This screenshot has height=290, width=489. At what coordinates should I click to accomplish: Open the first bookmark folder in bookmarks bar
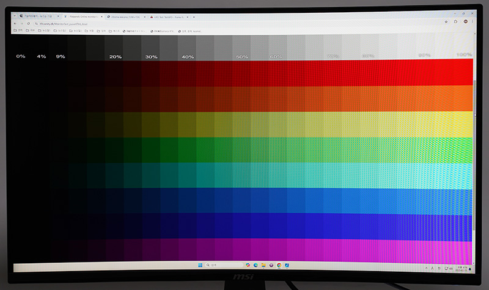point(18,30)
